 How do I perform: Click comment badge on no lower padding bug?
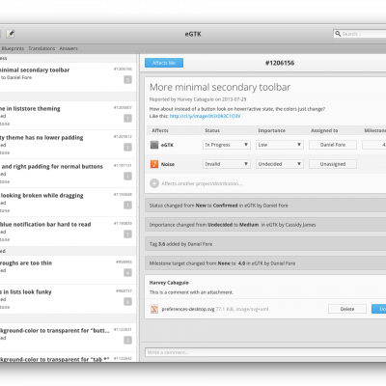(127, 148)
